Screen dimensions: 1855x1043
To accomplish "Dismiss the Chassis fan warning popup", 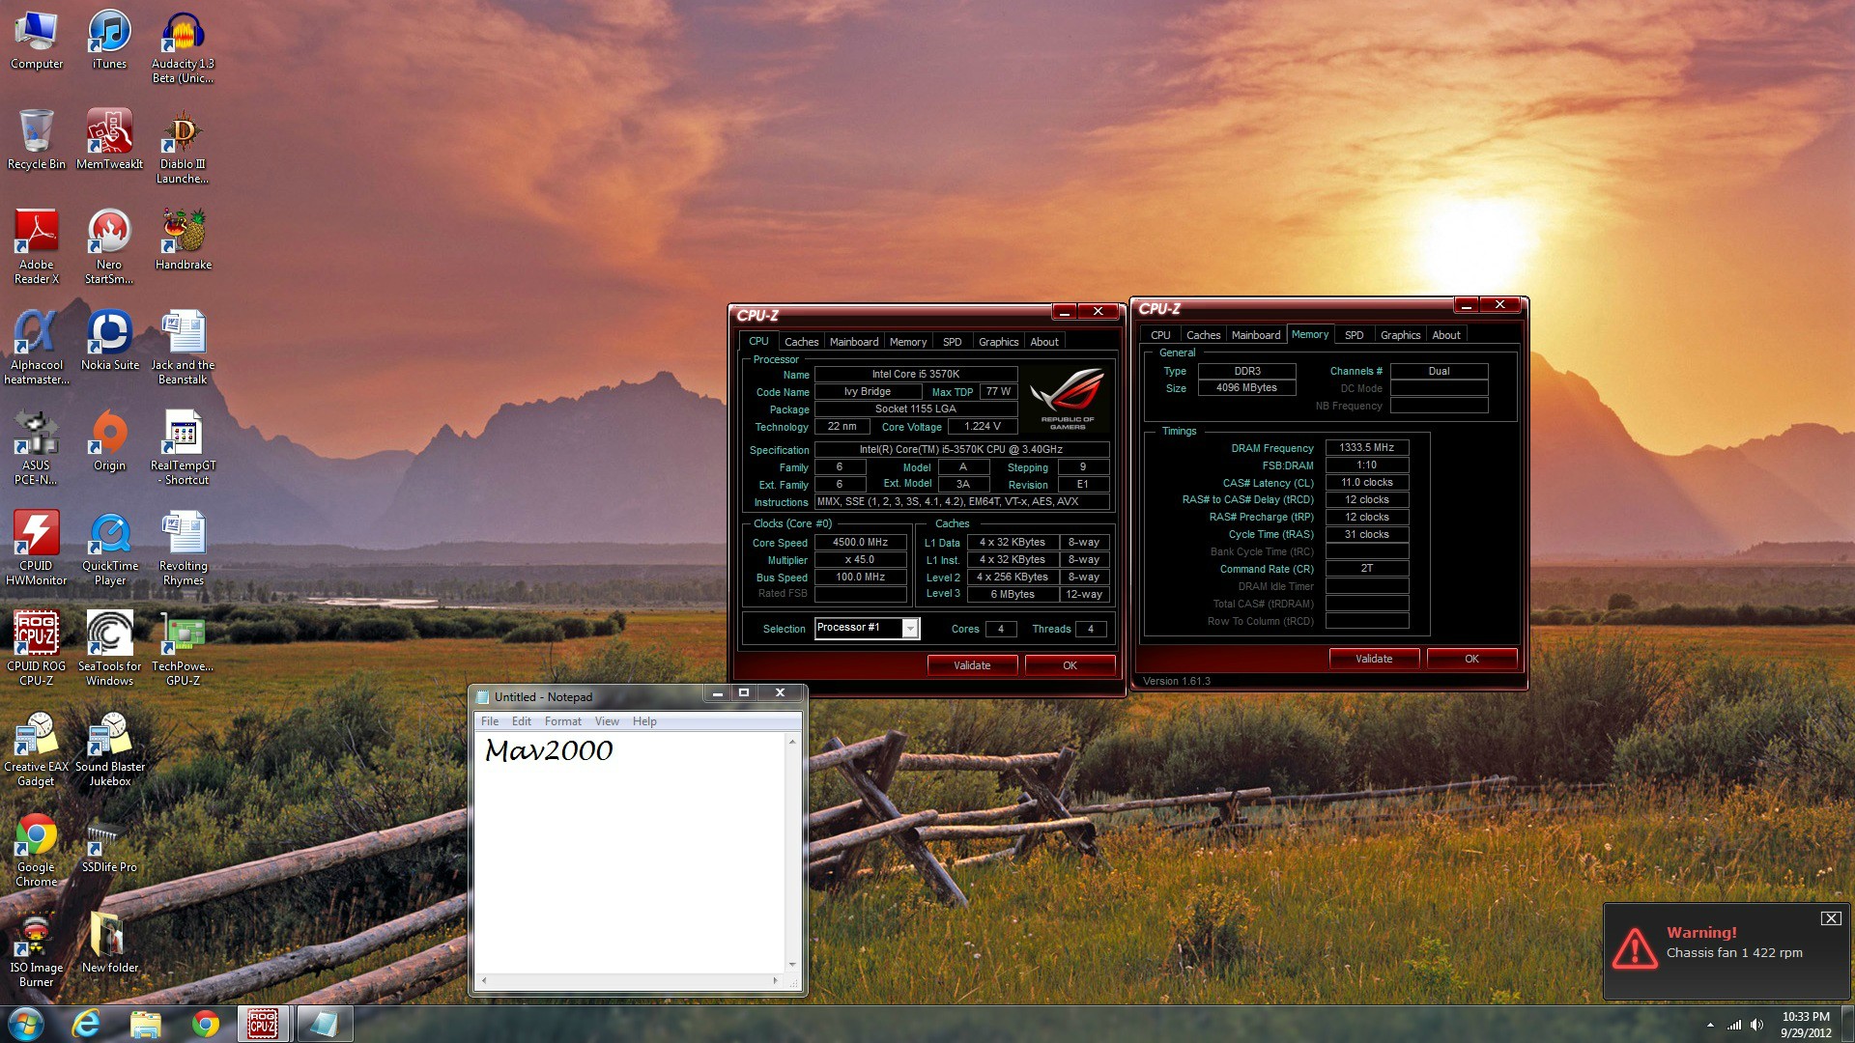I will pyautogui.click(x=1831, y=918).
